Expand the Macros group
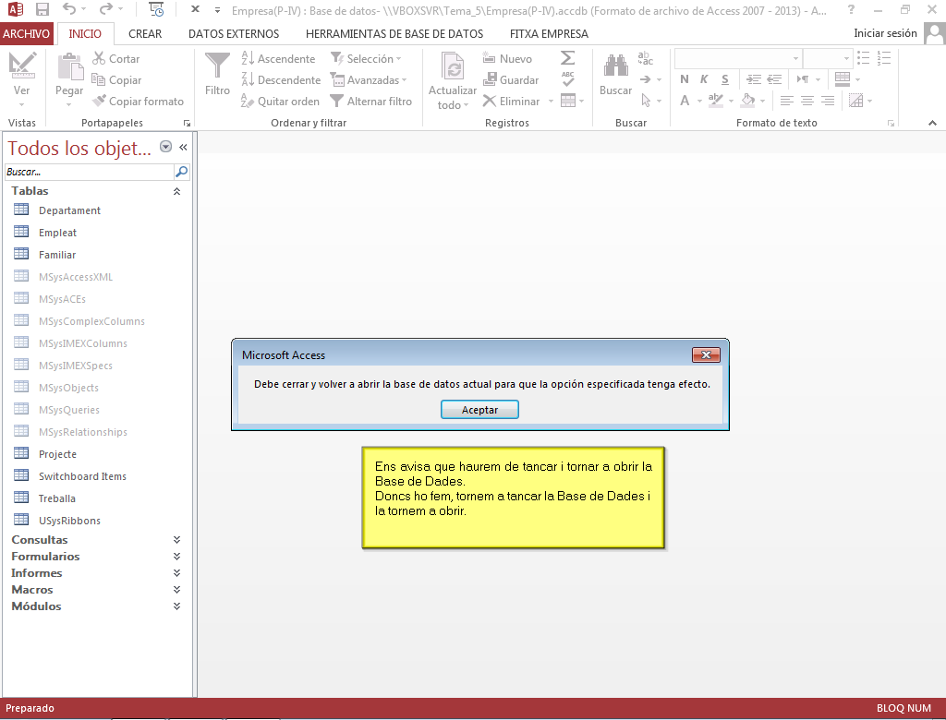The height and width of the screenshot is (720, 946). click(x=176, y=589)
